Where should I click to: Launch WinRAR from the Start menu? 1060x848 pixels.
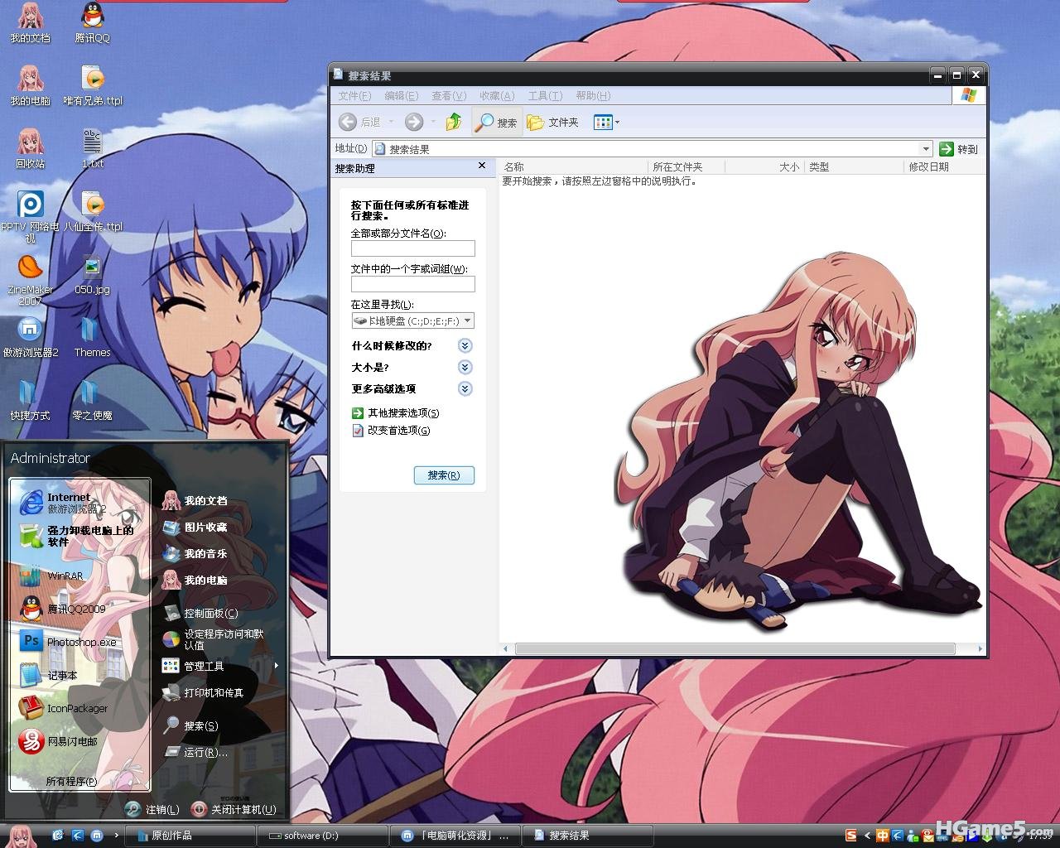point(79,576)
